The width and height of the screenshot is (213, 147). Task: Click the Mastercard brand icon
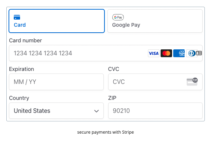[x=166, y=53]
